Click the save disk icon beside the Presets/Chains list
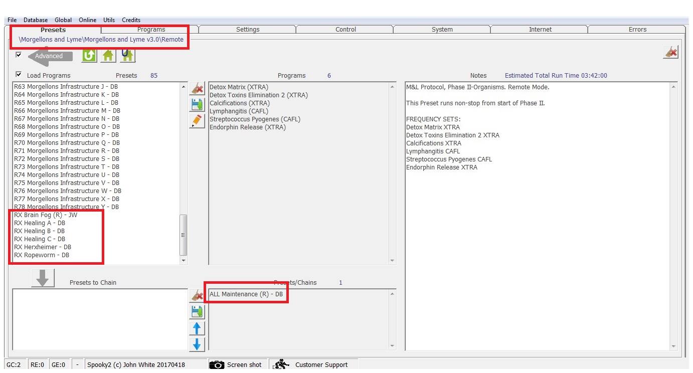This screenshot has height=373, width=693. [x=197, y=312]
